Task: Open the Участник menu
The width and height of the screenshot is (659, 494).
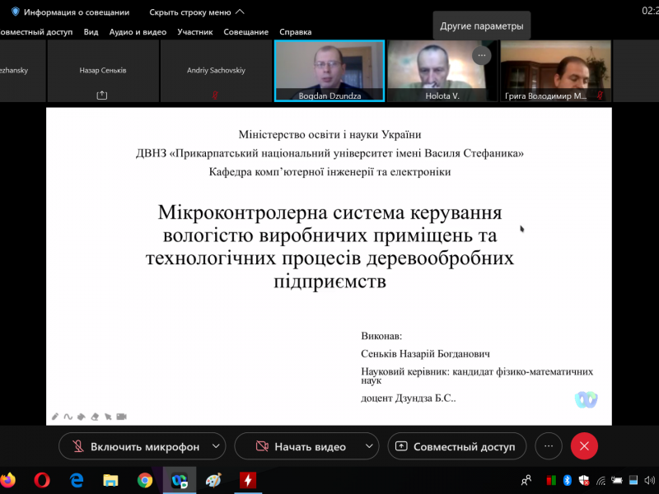Action: tap(195, 32)
